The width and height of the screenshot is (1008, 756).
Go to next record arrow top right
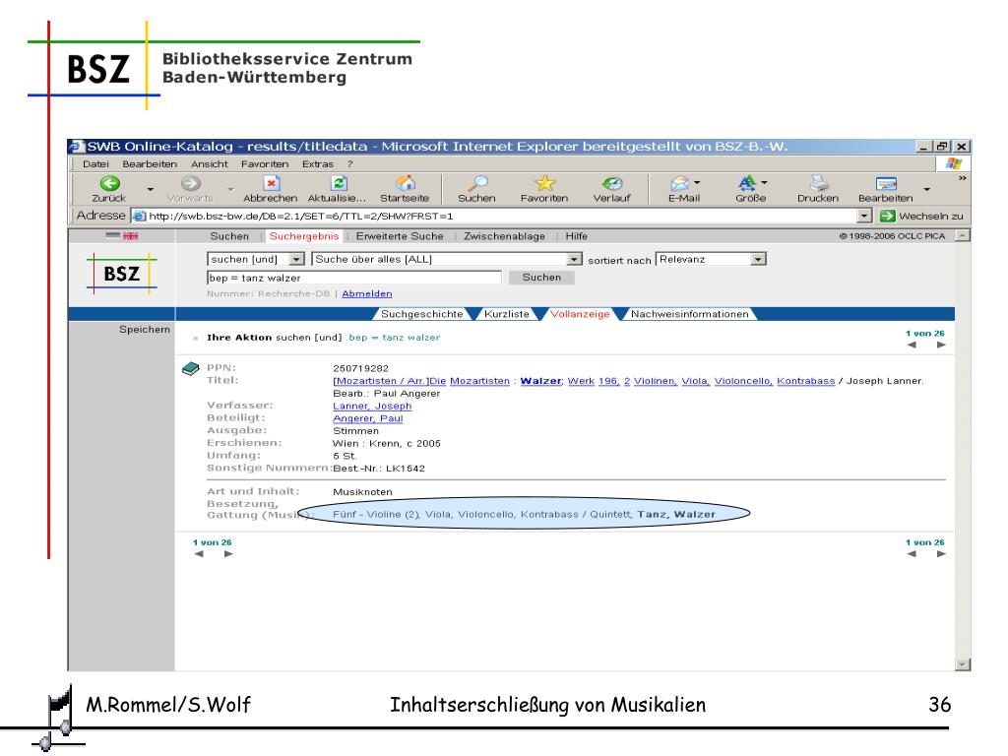coord(941,346)
